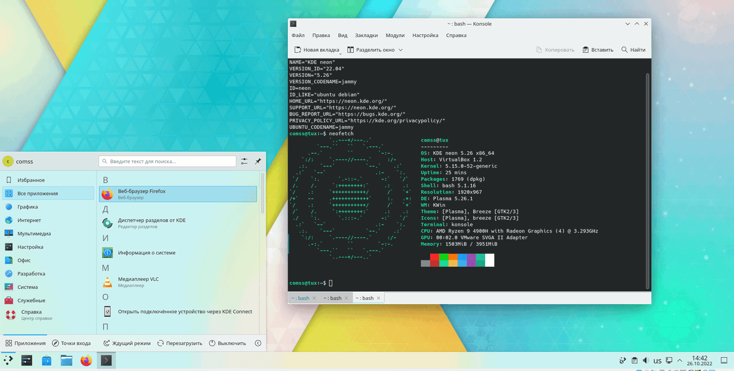Launch Веб-браузер Firefox from the app list

(x=178, y=194)
